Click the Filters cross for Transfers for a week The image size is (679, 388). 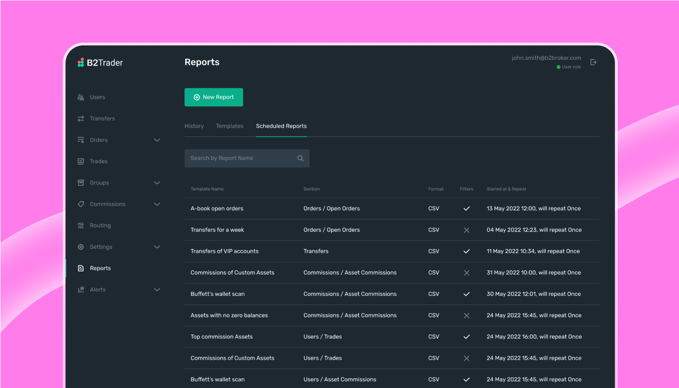466,230
